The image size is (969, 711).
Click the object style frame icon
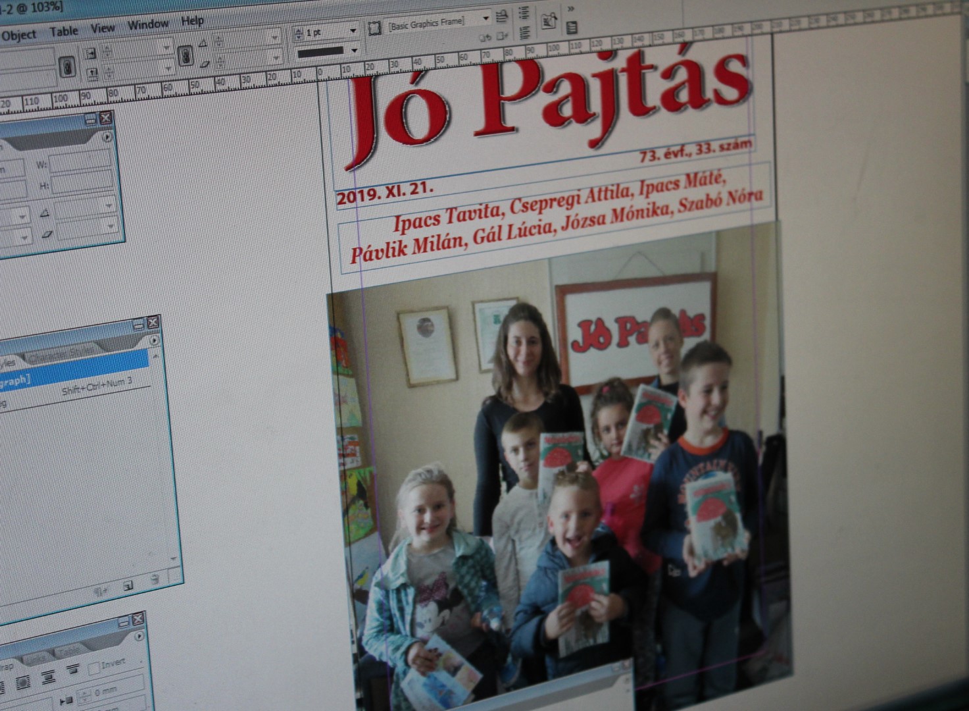[x=374, y=28]
